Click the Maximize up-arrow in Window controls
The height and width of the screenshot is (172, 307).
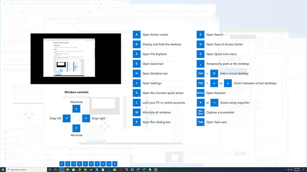tap(76, 108)
